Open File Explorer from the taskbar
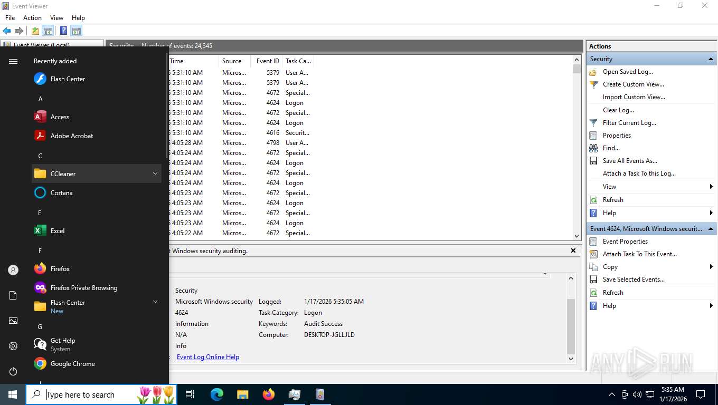This screenshot has height=405, width=718. [242, 394]
